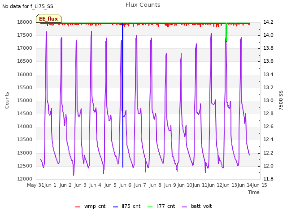287x215 pixels.
Task: Click the Time x-axis label
Action: 254,192
